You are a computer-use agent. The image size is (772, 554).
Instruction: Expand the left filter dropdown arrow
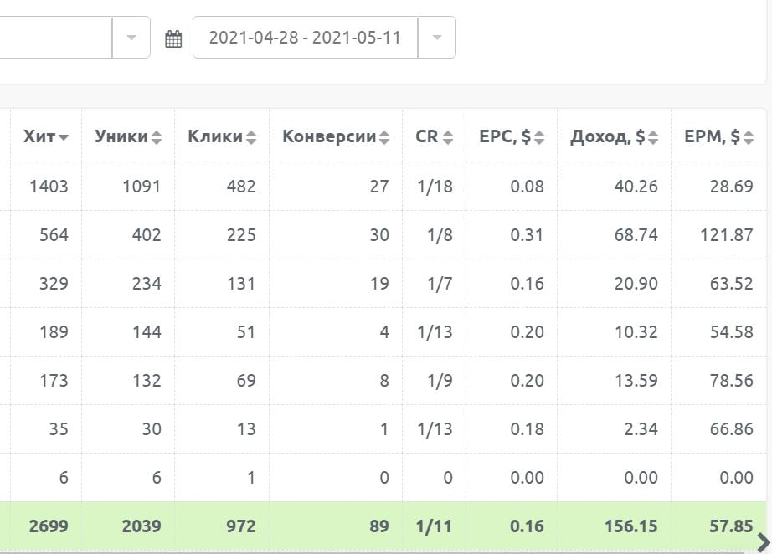pyautogui.click(x=131, y=38)
